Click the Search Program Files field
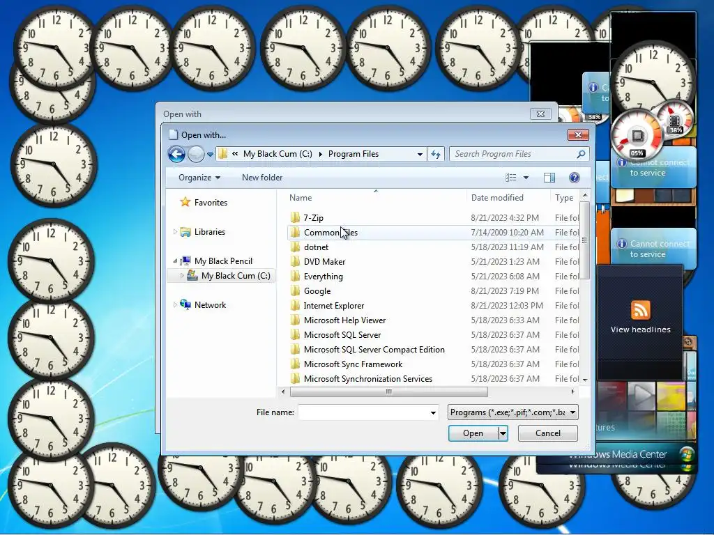The image size is (714, 535). coord(519,154)
